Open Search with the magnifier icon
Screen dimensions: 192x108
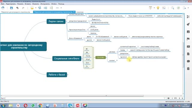click(x=172, y=8)
